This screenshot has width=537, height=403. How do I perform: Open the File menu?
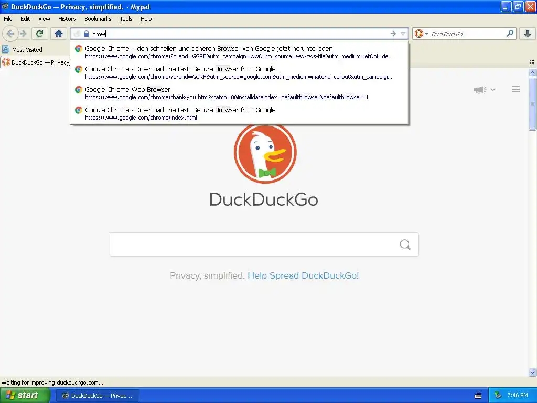pyautogui.click(x=8, y=19)
